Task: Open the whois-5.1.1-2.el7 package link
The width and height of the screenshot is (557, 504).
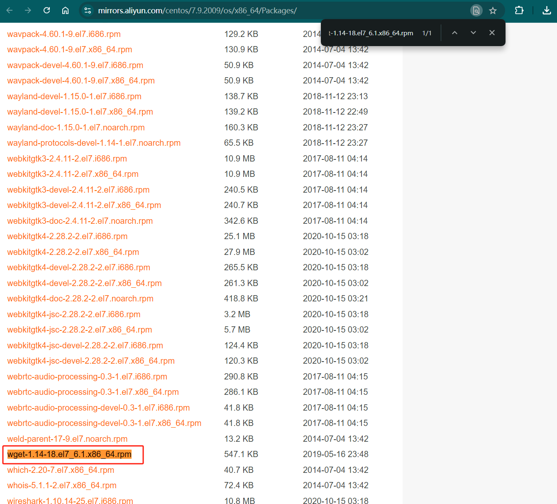Action: pos(61,485)
